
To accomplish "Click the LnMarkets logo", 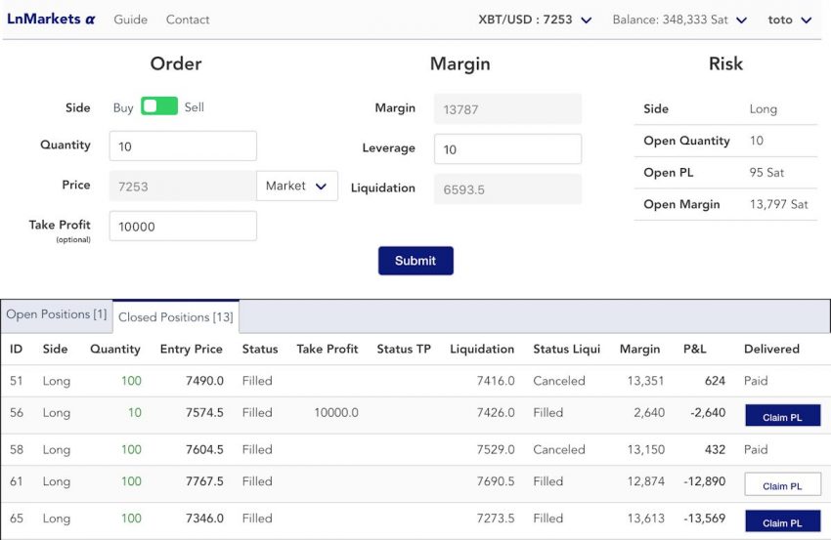I will pyautogui.click(x=51, y=19).
